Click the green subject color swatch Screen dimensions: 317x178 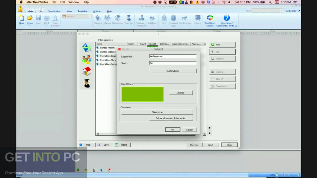tap(142, 94)
